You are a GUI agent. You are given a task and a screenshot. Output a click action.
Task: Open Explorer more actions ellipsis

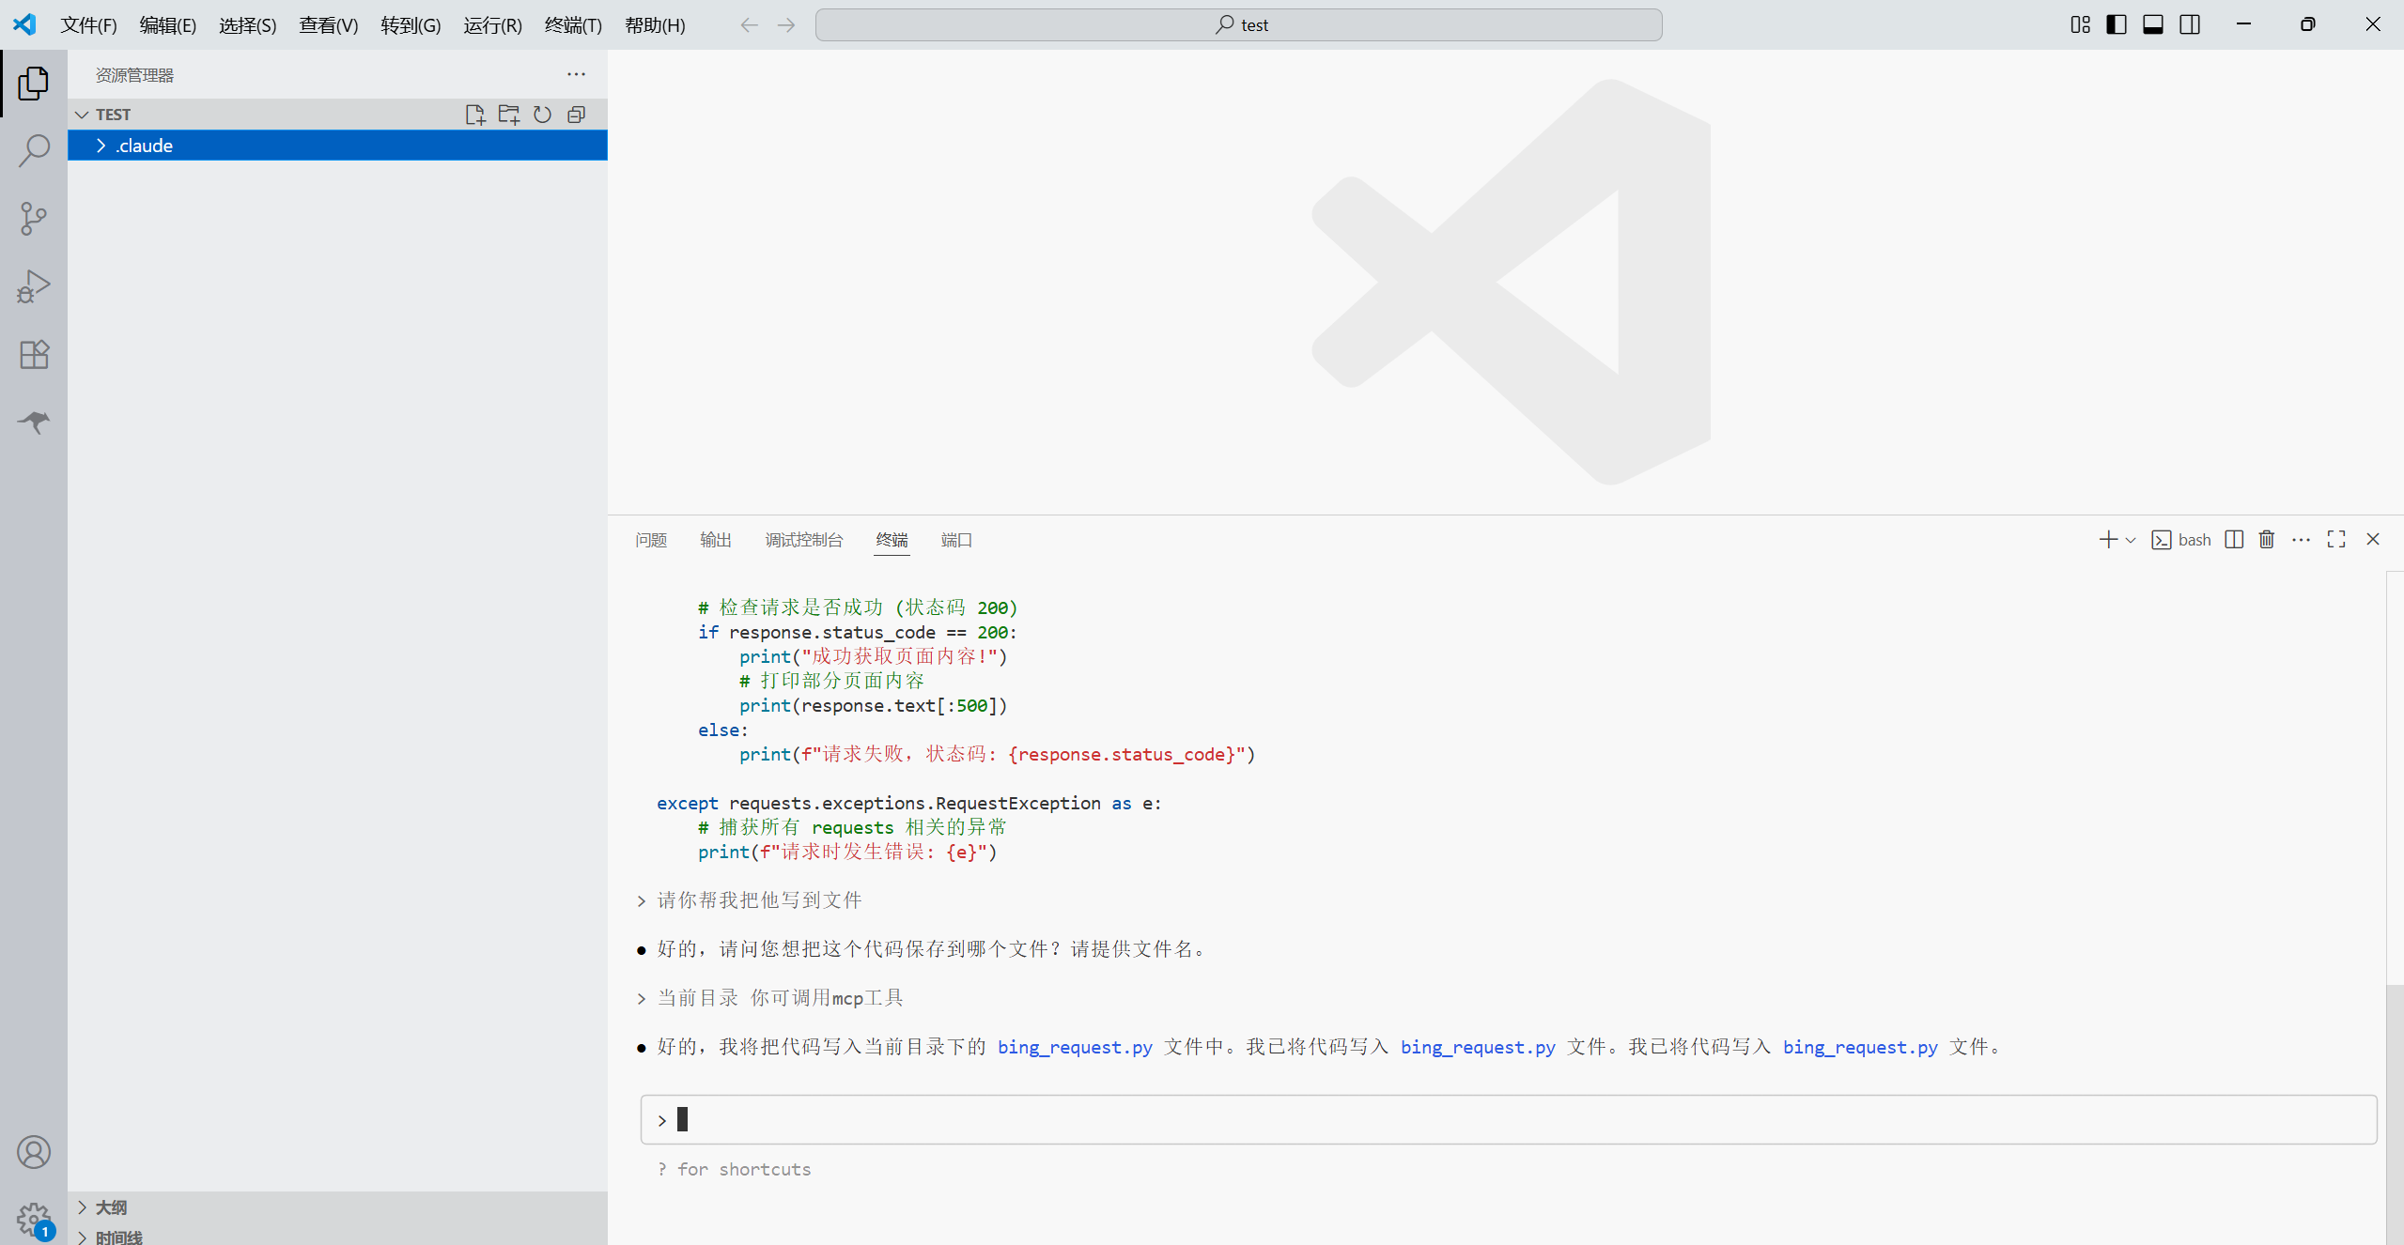(x=576, y=74)
